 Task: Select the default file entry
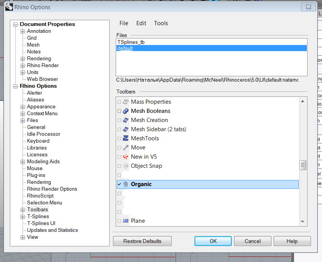[212, 48]
